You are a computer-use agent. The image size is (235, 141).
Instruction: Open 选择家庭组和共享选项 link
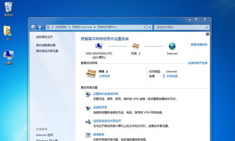[107, 121]
